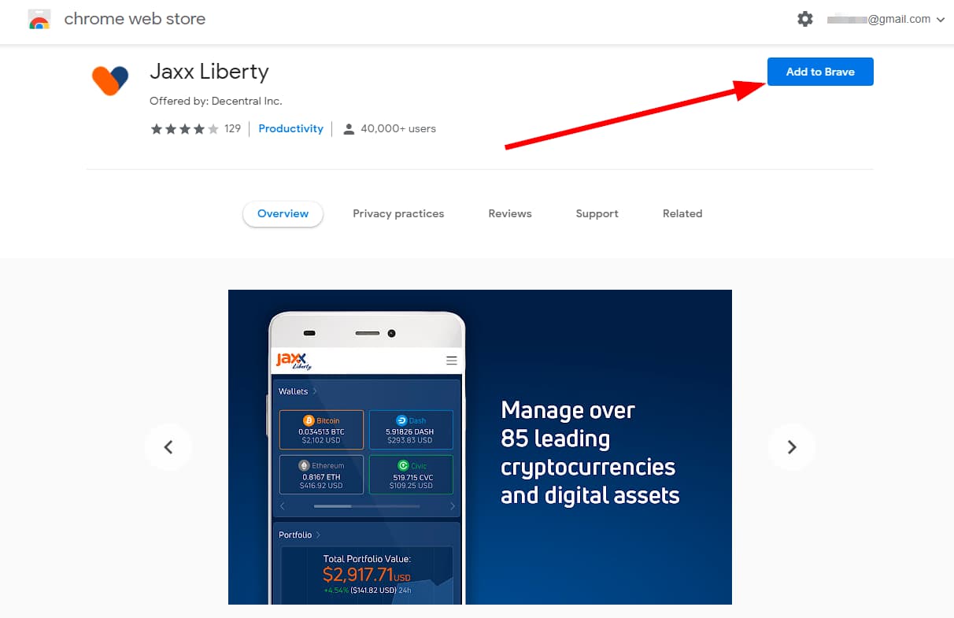Click the Chrome Web Store rainbow logo
Screen dimensions: 954x618
point(39,19)
